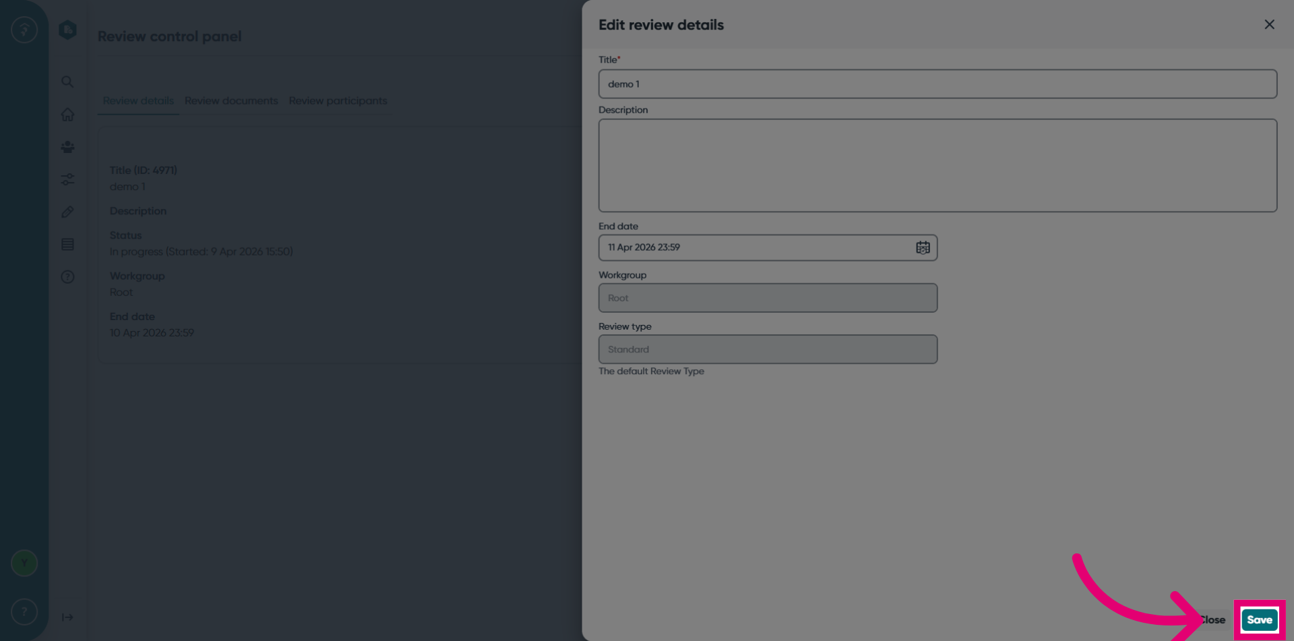Viewport: 1294px width, 641px height.
Task: Click the End date input field
Action: coord(768,247)
